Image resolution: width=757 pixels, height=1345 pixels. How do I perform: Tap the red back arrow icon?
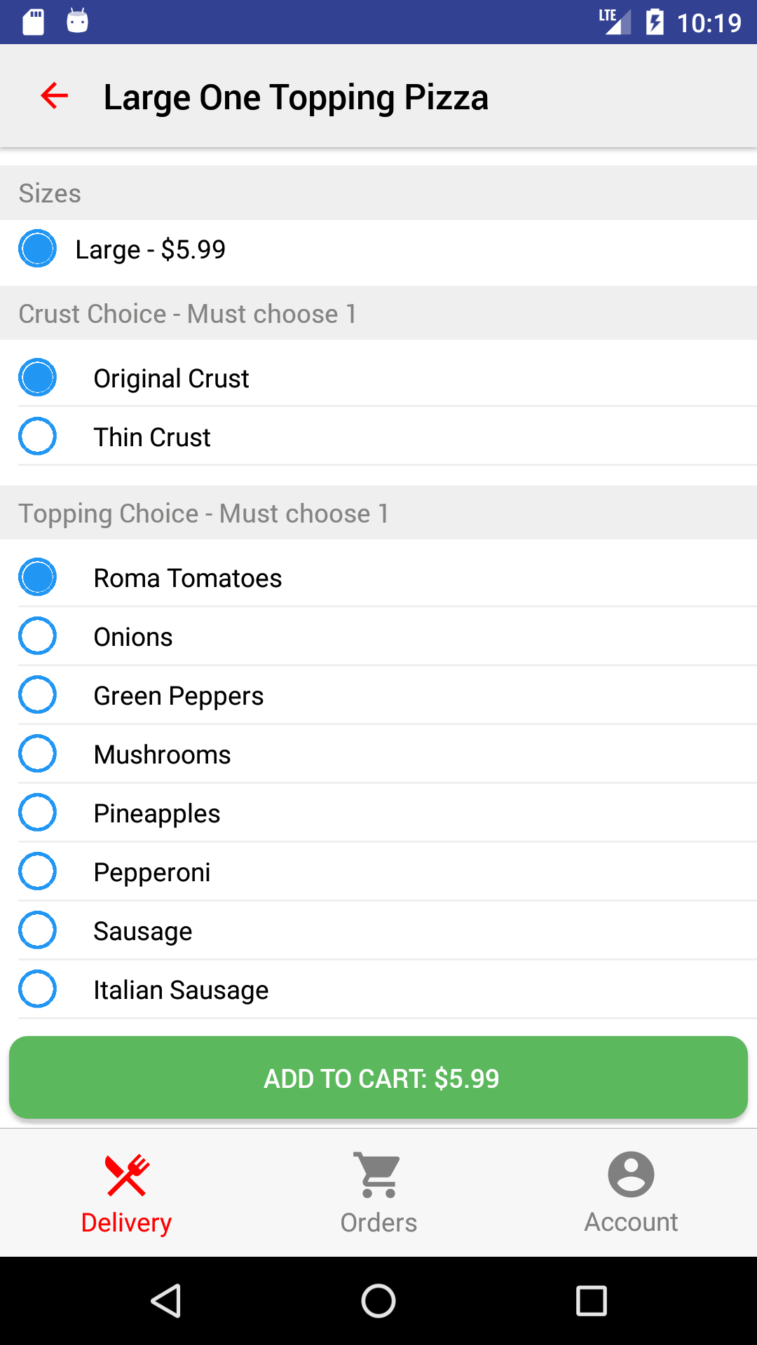tap(55, 96)
